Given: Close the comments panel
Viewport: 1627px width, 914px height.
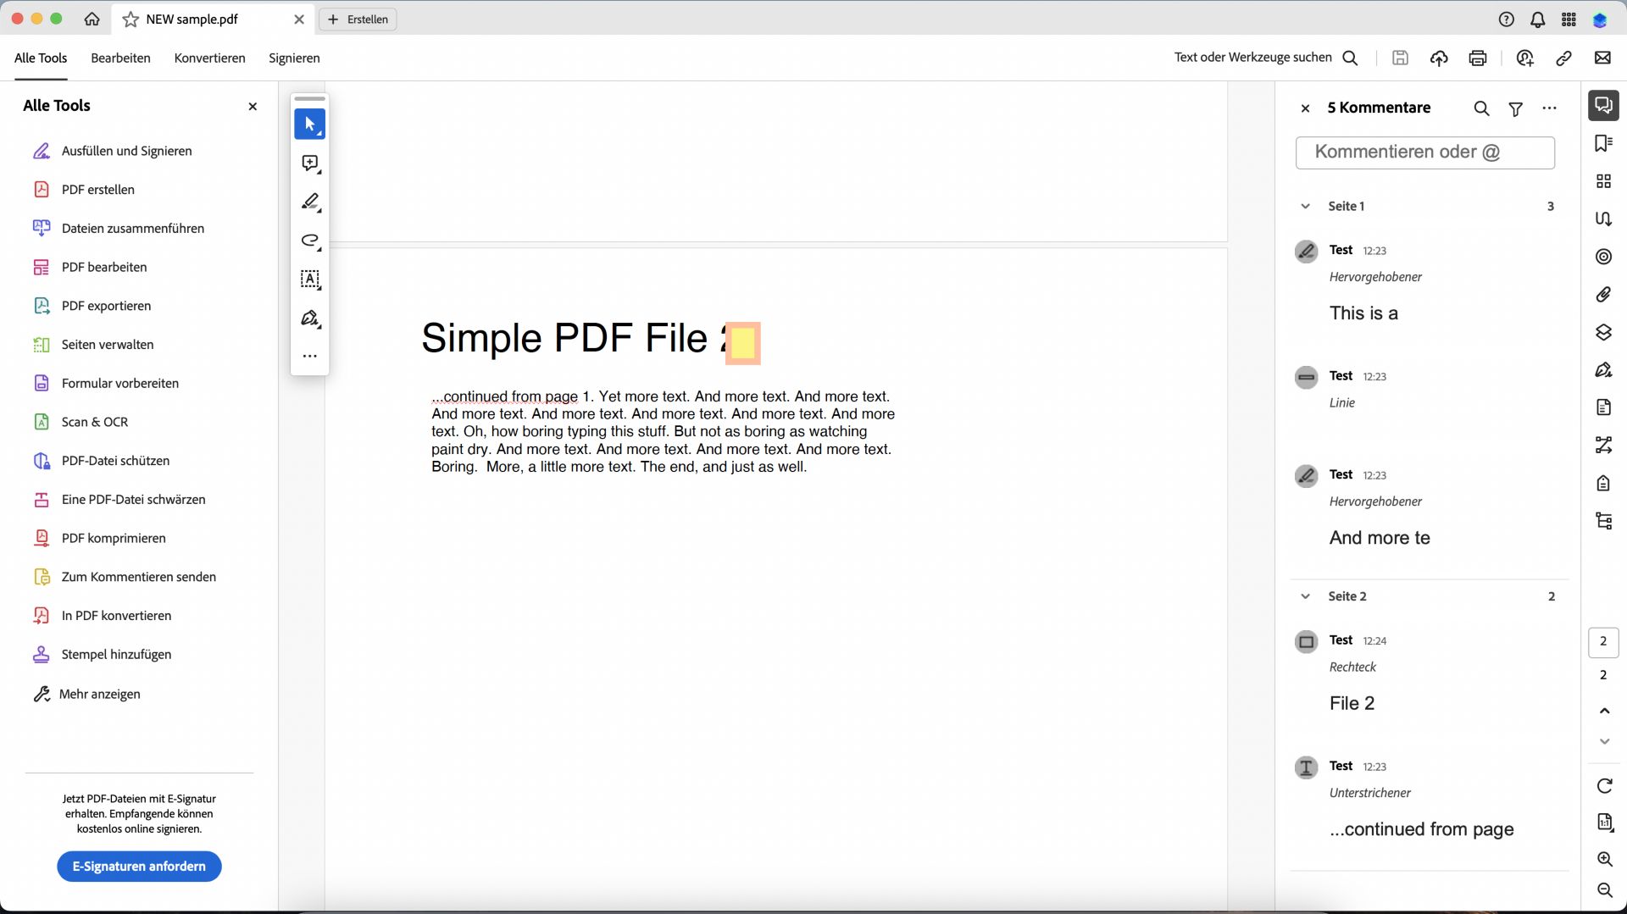Looking at the screenshot, I should (x=1305, y=108).
